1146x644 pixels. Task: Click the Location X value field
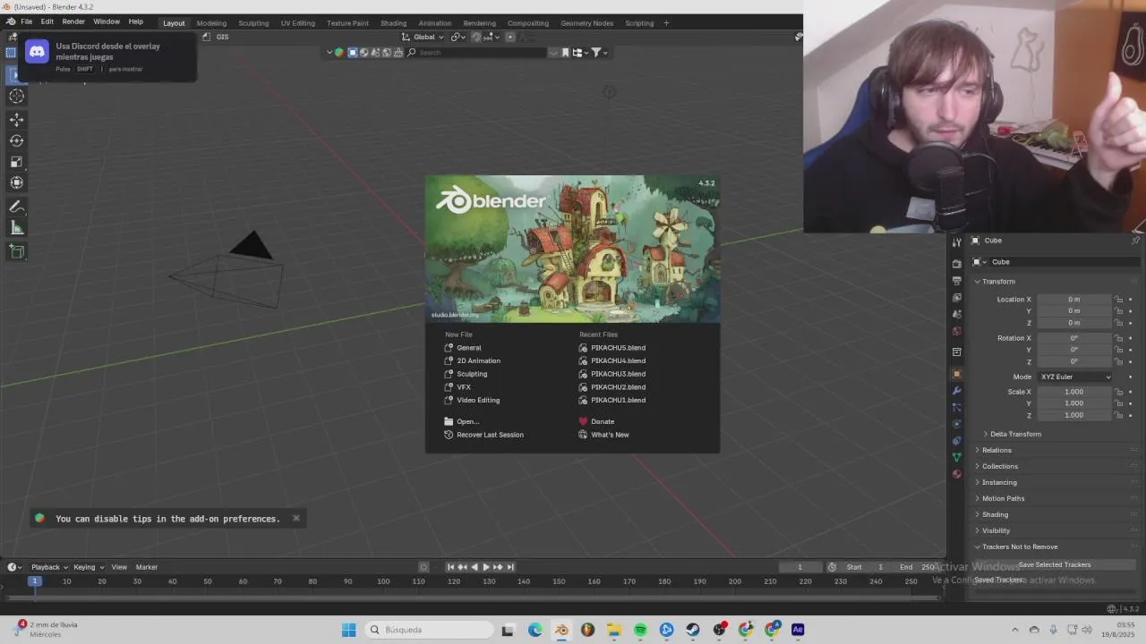point(1074,300)
